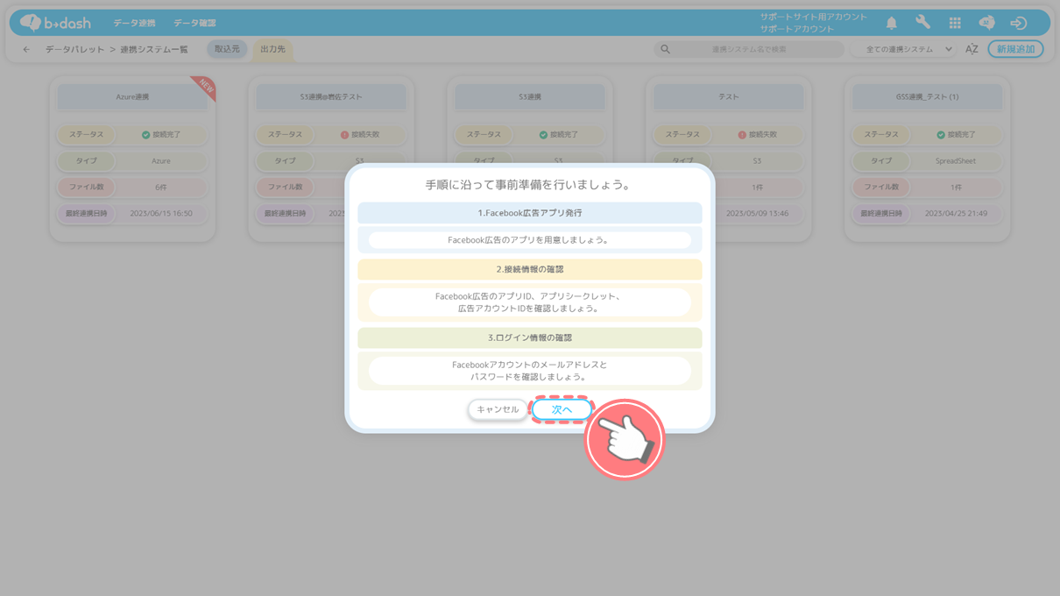This screenshot has height=596, width=1060.
Task: Open the データ連携 menu
Action: (134, 23)
